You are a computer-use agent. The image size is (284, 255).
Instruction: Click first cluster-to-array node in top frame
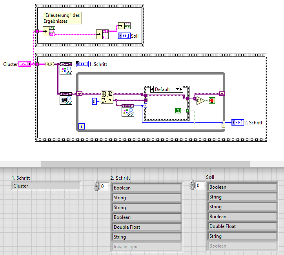pyautogui.click(x=49, y=31)
